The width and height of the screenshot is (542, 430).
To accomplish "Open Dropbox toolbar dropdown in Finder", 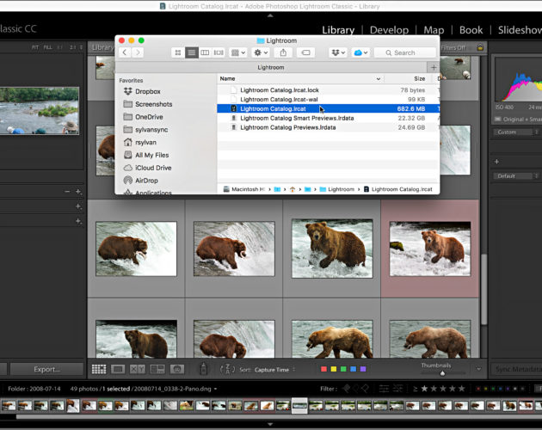I will point(338,52).
